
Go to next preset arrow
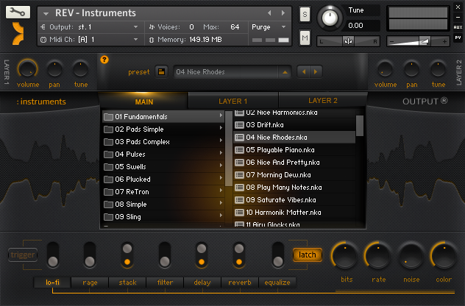316,72
